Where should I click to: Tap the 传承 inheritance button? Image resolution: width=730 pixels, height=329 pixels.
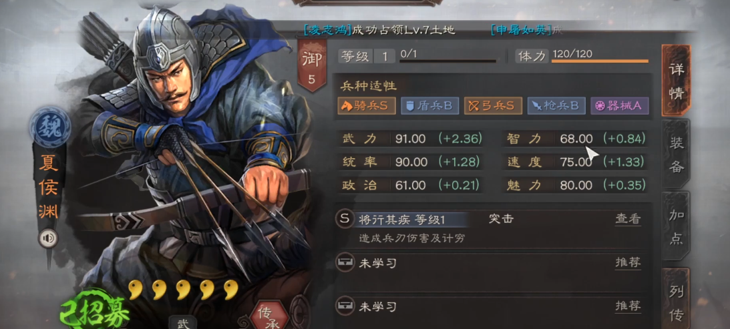point(266,314)
